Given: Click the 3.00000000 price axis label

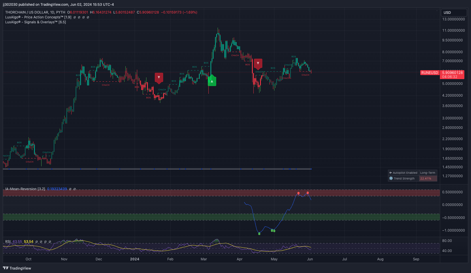Looking at the screenshot, I should pos(452,118).
